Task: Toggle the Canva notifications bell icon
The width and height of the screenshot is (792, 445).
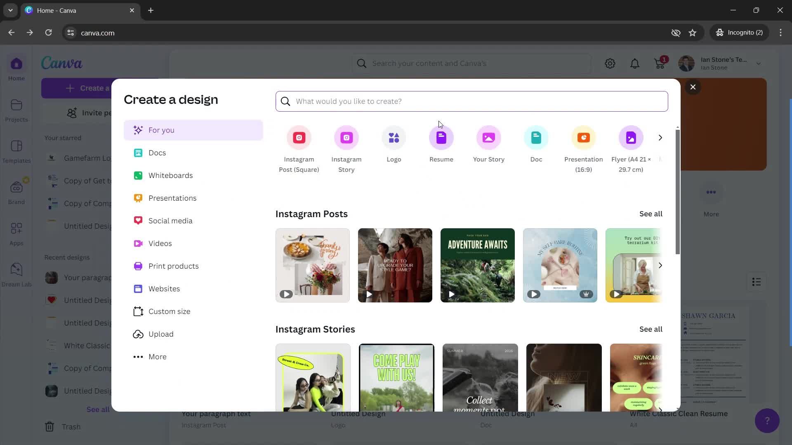Action: [635, 63]
